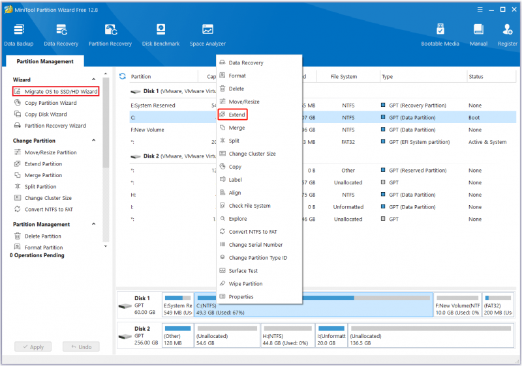The width and height of the screenshot is (522, 366).
Task: Choose Change Cluster Size in the context menu
Action: (x=259, y=154)
